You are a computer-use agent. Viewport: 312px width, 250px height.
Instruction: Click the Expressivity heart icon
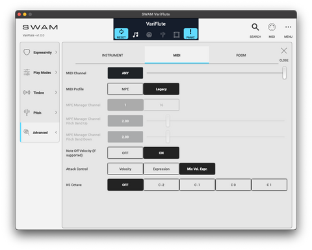click(27, 52)
